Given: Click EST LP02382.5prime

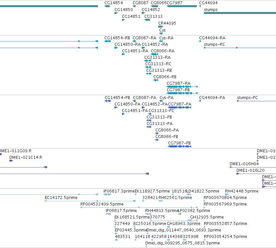Looking at the screenshot, I should 194,211.
